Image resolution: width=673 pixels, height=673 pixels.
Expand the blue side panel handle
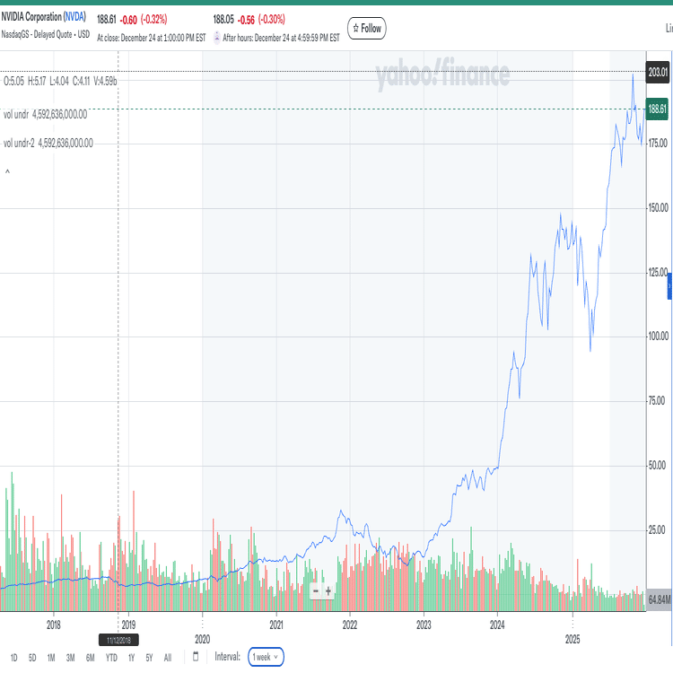(669, 286)
